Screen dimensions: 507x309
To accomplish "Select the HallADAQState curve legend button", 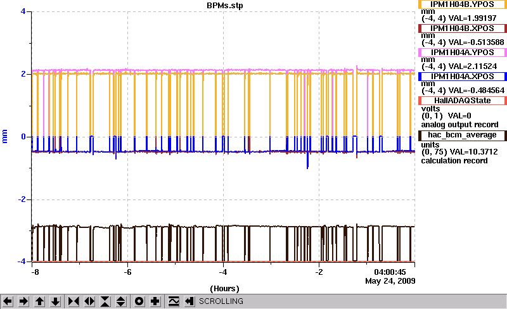I will (x=463, y=101).
